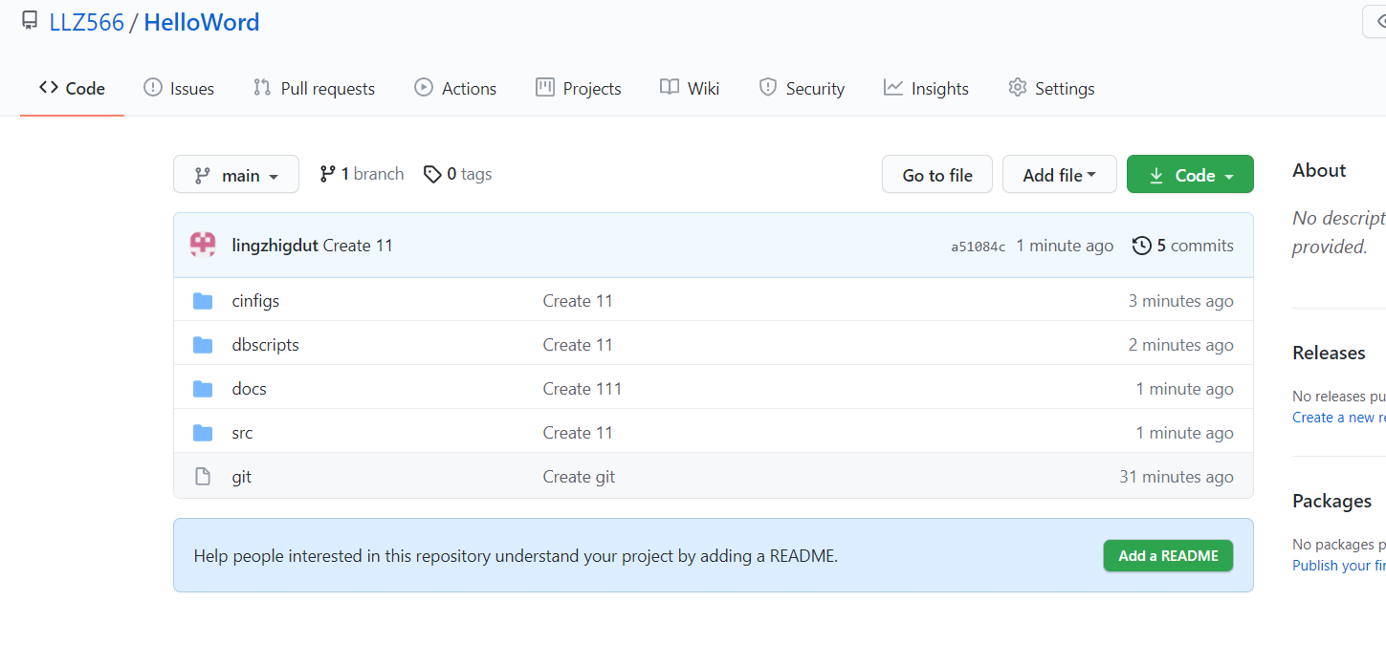Click the dbscripts folder icon
The width and height of the screenshot is (1386, 666).
coord(203,345)
